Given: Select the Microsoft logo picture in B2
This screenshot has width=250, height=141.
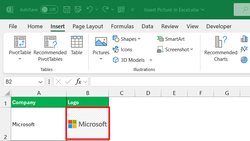Looking at the screenshot, I should tap(87, 124).
